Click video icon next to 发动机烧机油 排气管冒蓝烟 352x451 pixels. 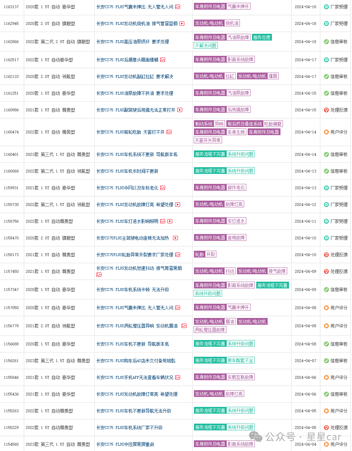coord(182,23)
